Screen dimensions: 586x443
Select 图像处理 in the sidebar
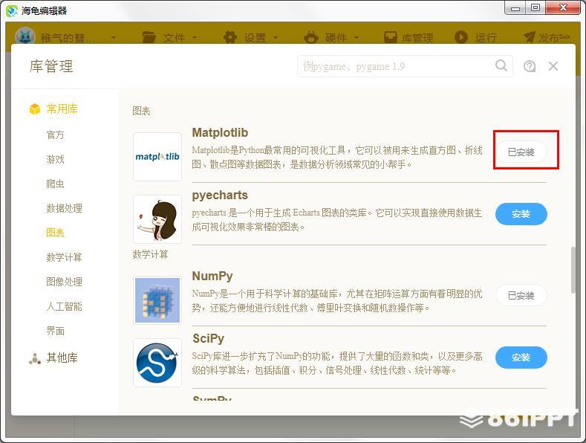point(65,282)
